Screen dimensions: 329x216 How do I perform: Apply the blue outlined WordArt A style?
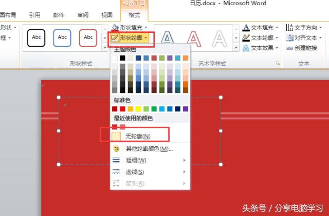coord(167,38)
